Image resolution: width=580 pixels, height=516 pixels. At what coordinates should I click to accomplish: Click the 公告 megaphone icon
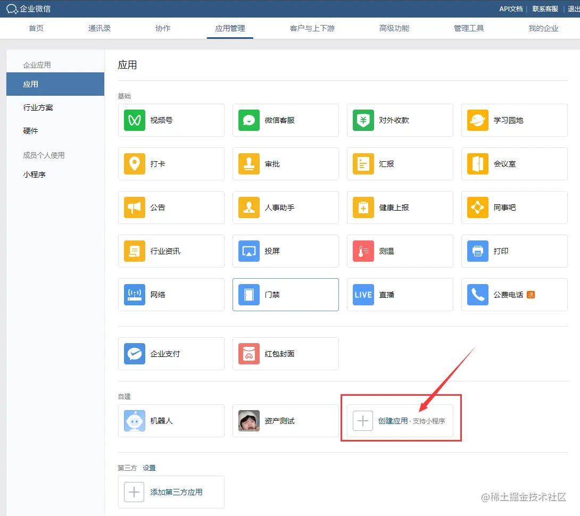134,207
